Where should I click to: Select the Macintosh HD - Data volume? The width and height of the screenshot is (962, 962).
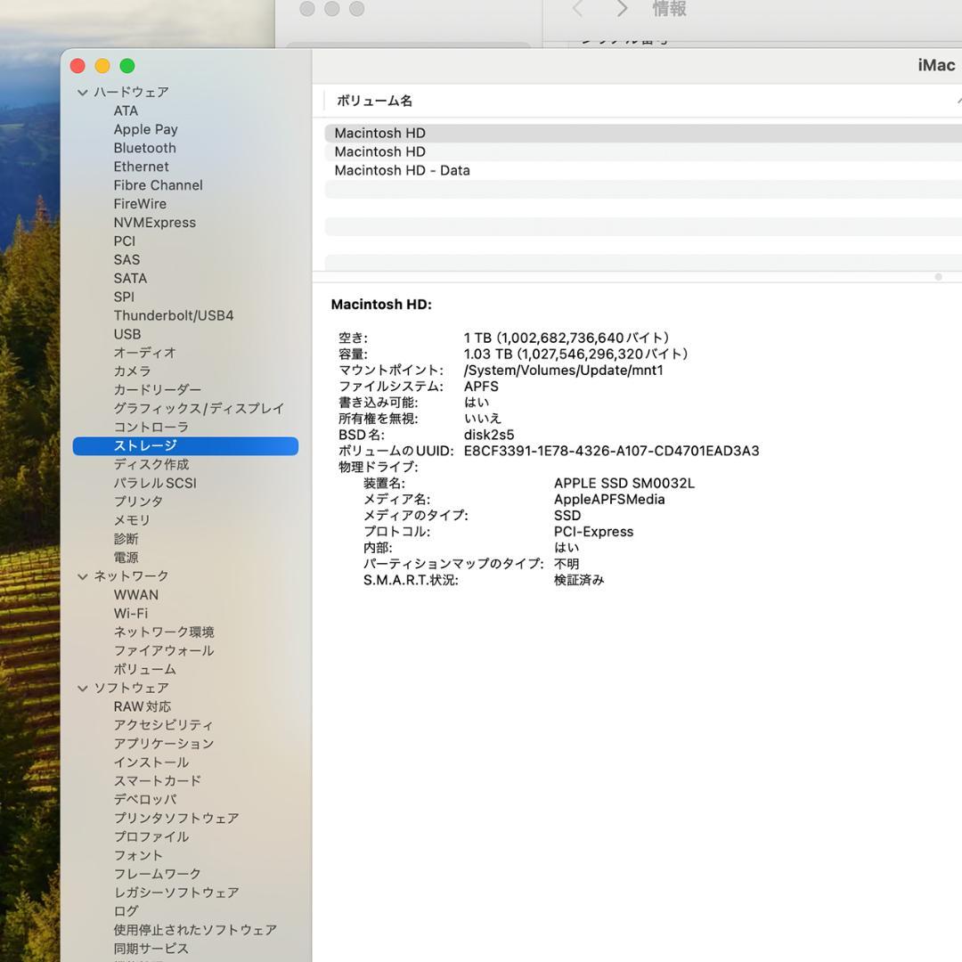[x=402, y=170]
